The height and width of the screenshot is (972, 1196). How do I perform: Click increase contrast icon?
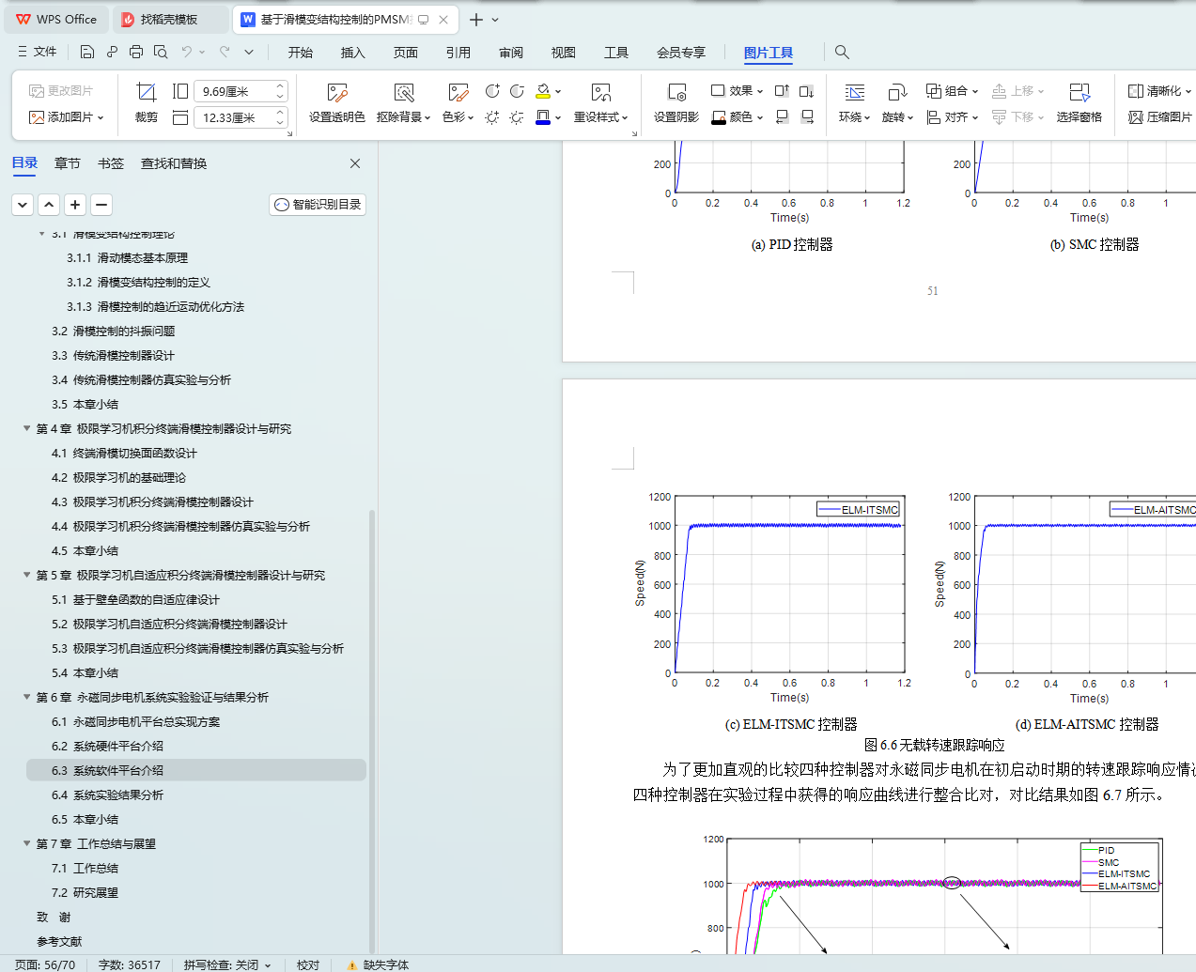click(x=492, y=91)
